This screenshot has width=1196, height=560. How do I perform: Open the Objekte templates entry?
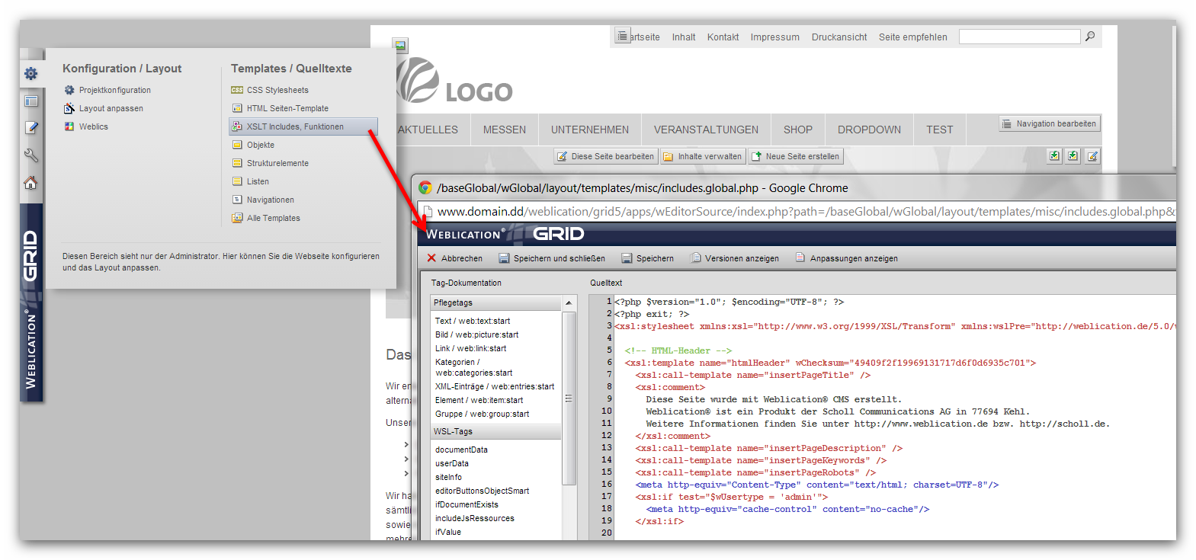click(x=261, y=145)
